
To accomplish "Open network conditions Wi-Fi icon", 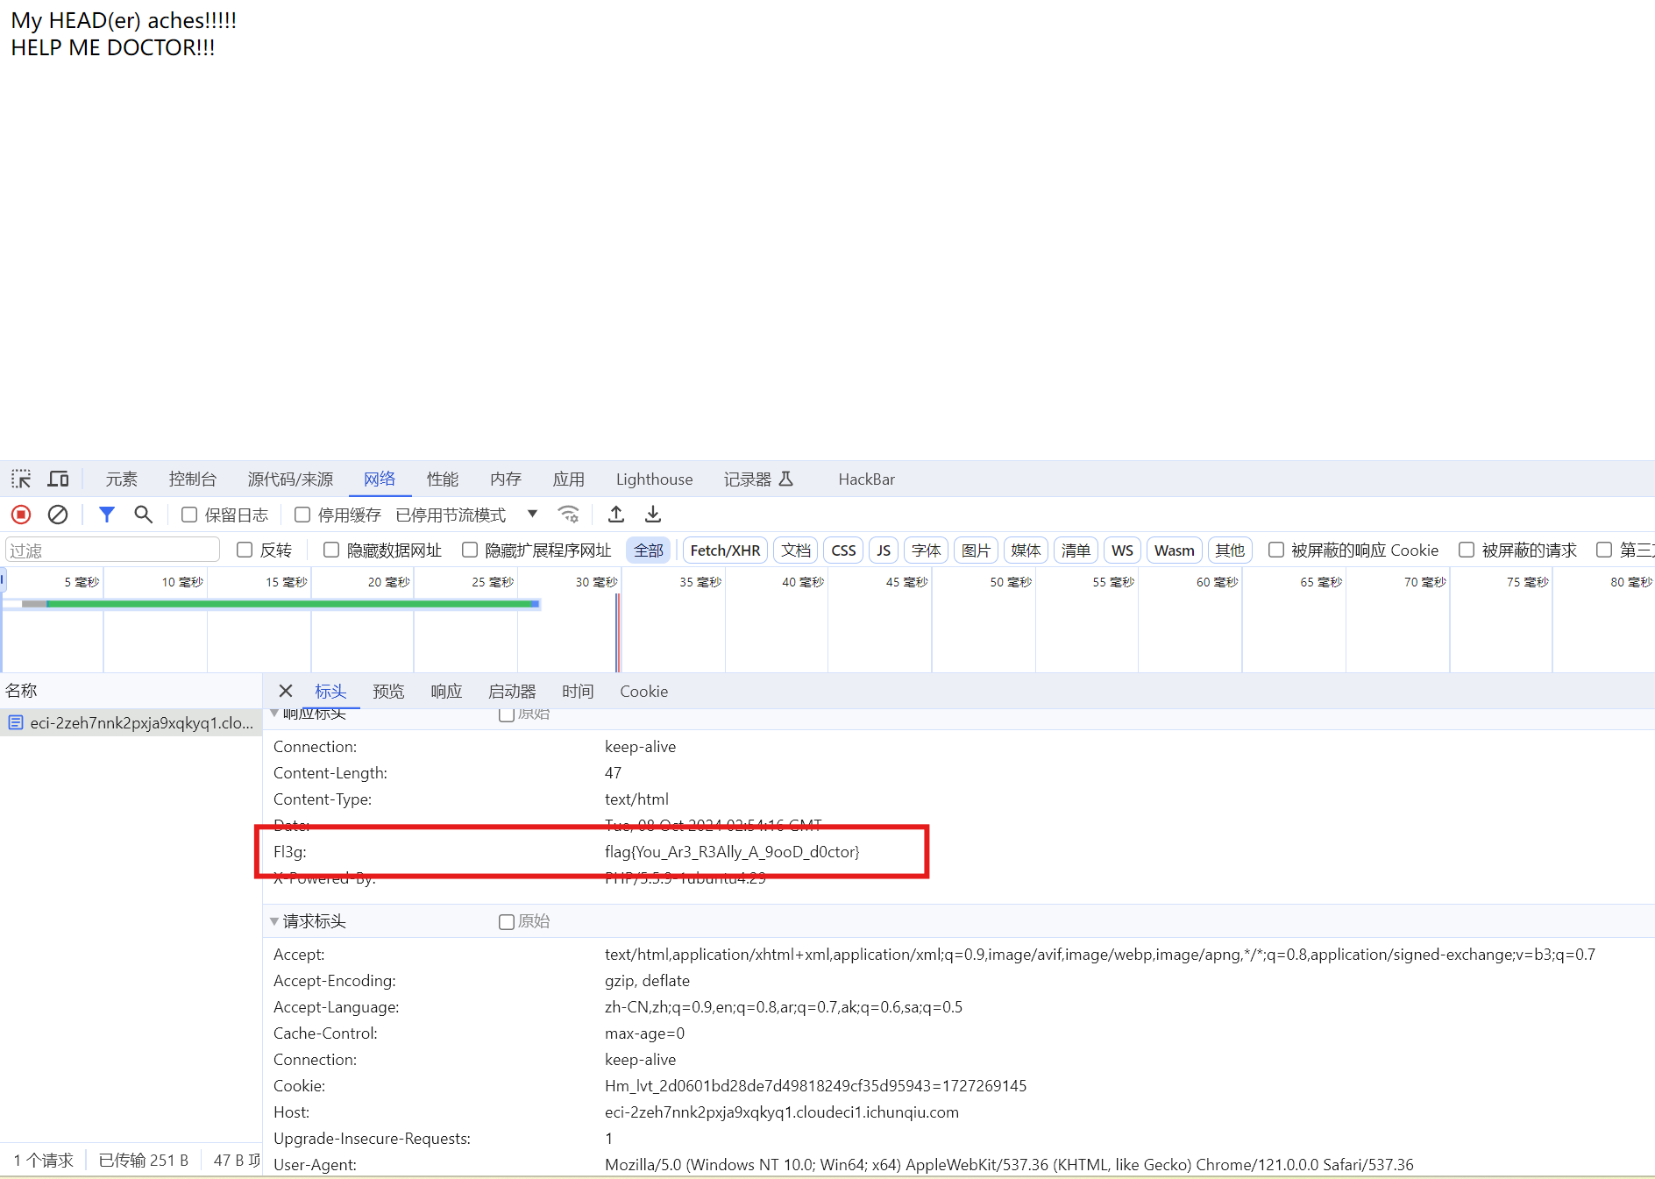I will (568, 515).
